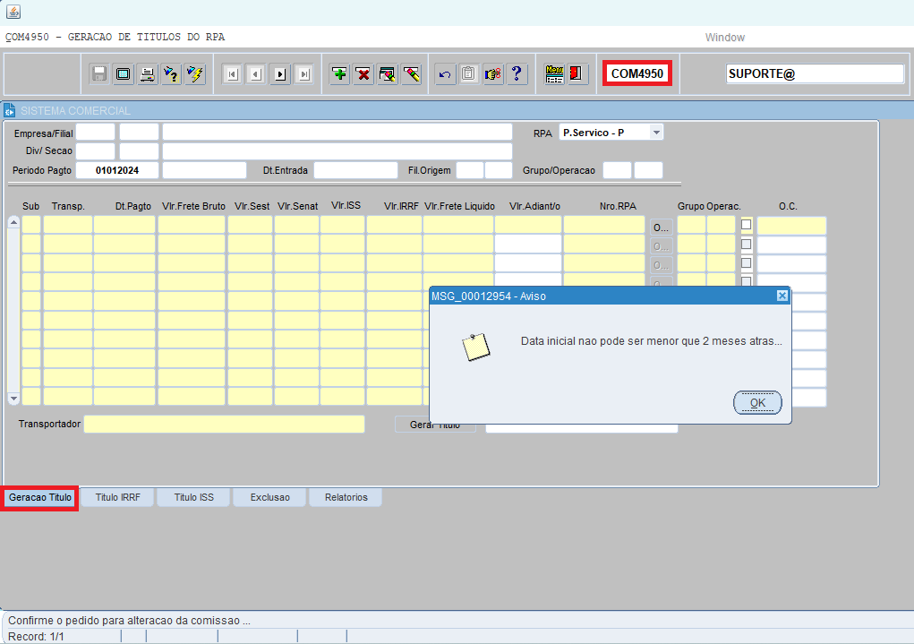Click the 'Record: 1/1' status text

click(36, 637)
